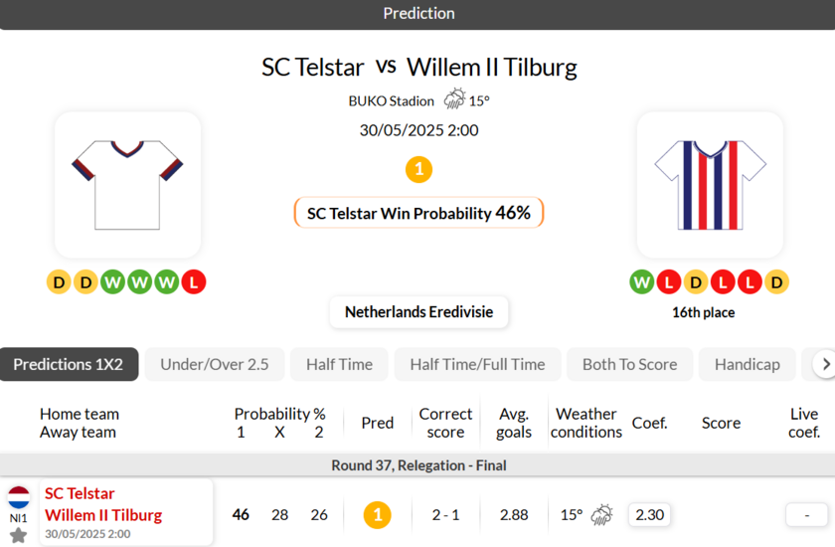Open the SC Telstar team link

(x=80, y=493)
